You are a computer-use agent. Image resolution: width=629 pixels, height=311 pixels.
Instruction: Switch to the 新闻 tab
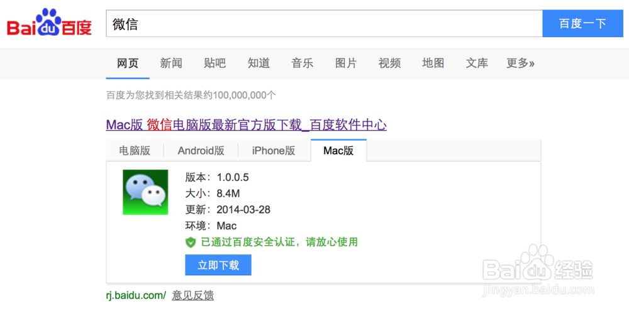tap(171, 63)
